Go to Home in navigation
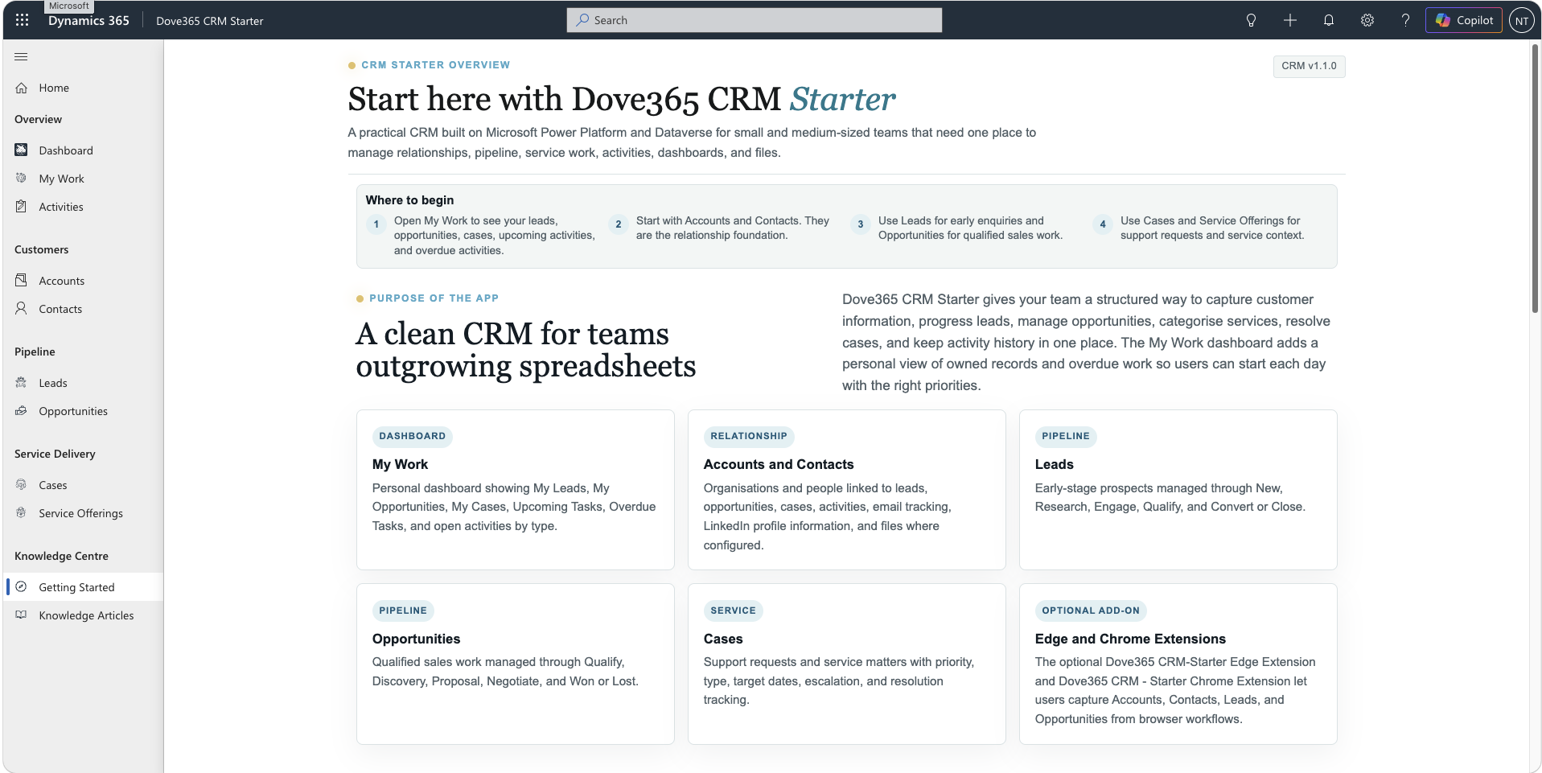Viewport: 1542px width, 773px height. pyautogui.click(x=84, y=88)
